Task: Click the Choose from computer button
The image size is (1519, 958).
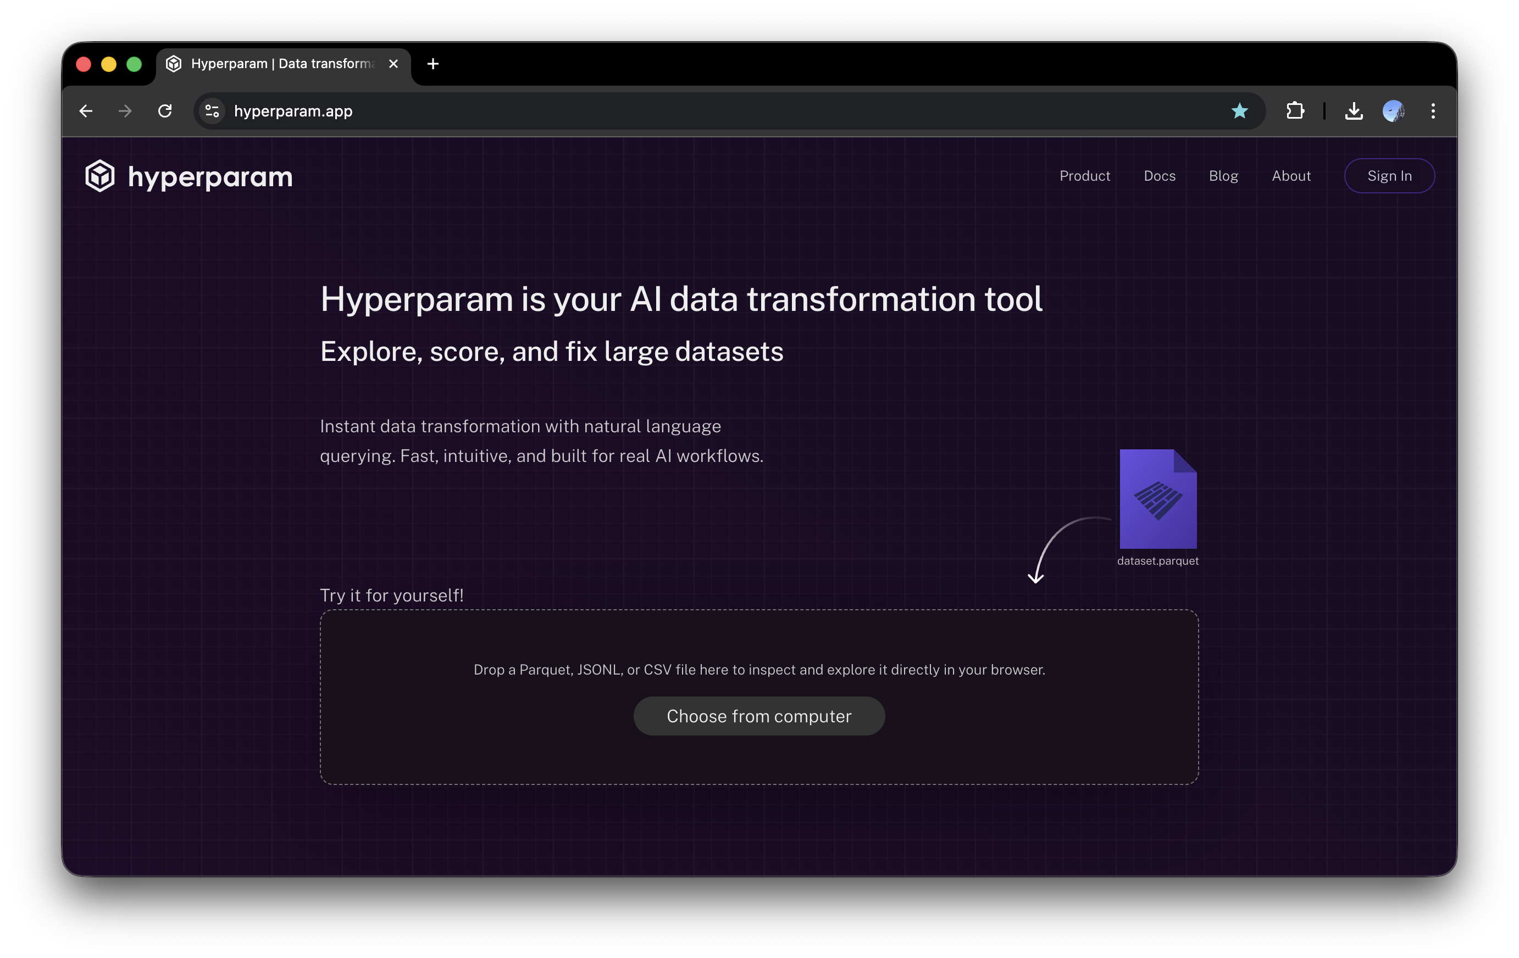Action: point(759,716)
